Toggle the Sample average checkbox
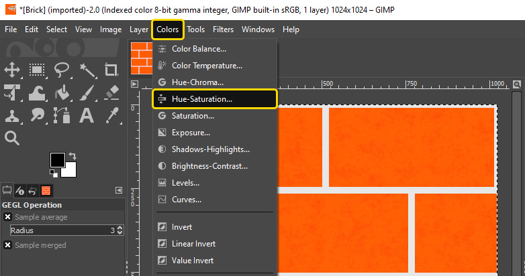This screenshot has width=525, height=276. 7,217
